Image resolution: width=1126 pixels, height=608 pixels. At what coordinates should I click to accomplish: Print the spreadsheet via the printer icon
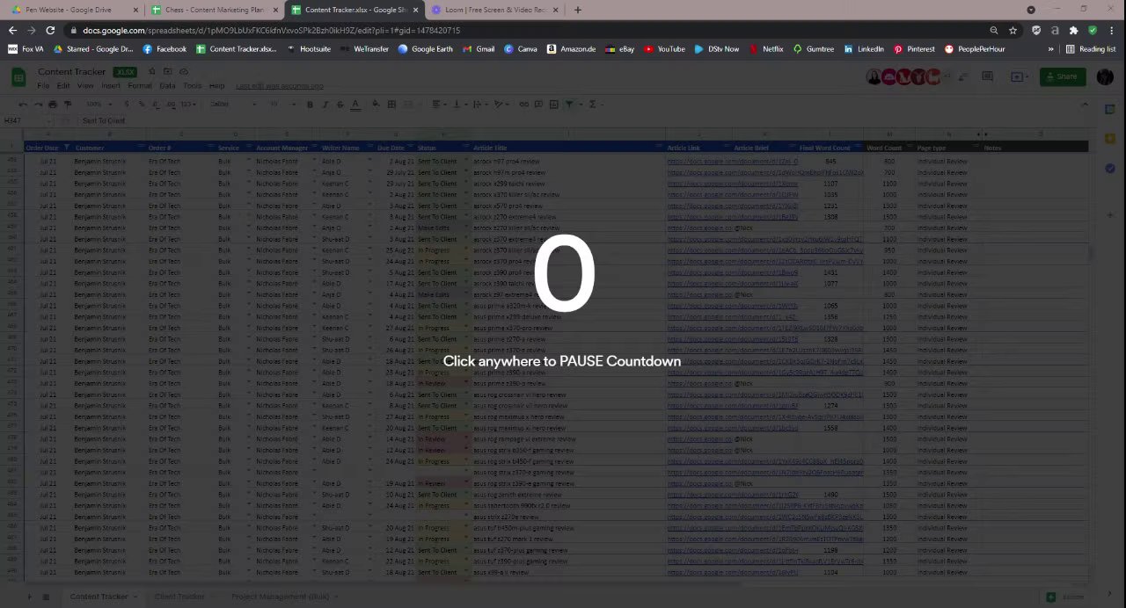coord(53,104)
